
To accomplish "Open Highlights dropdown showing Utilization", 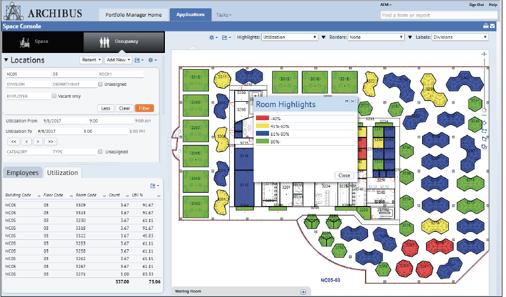I will (290, 37).
